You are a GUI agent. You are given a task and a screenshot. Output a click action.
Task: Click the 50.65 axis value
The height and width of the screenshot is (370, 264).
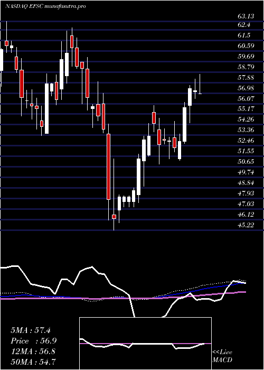tap(246, 162)
